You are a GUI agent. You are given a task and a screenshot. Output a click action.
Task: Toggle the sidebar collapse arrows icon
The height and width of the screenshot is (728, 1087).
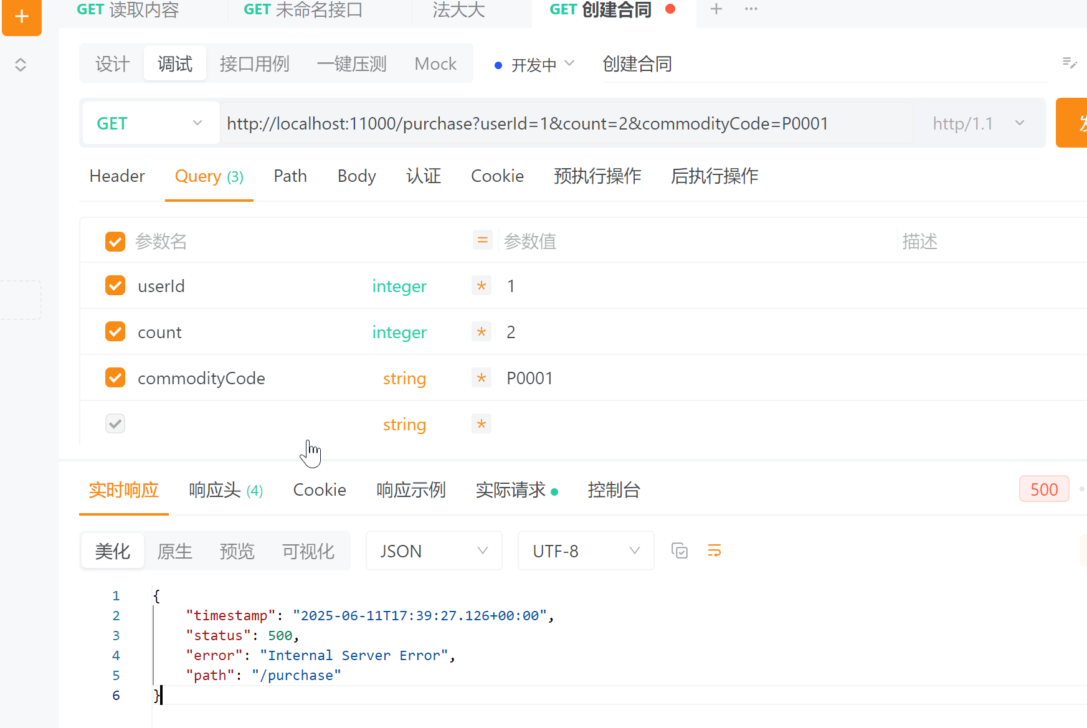21,65
